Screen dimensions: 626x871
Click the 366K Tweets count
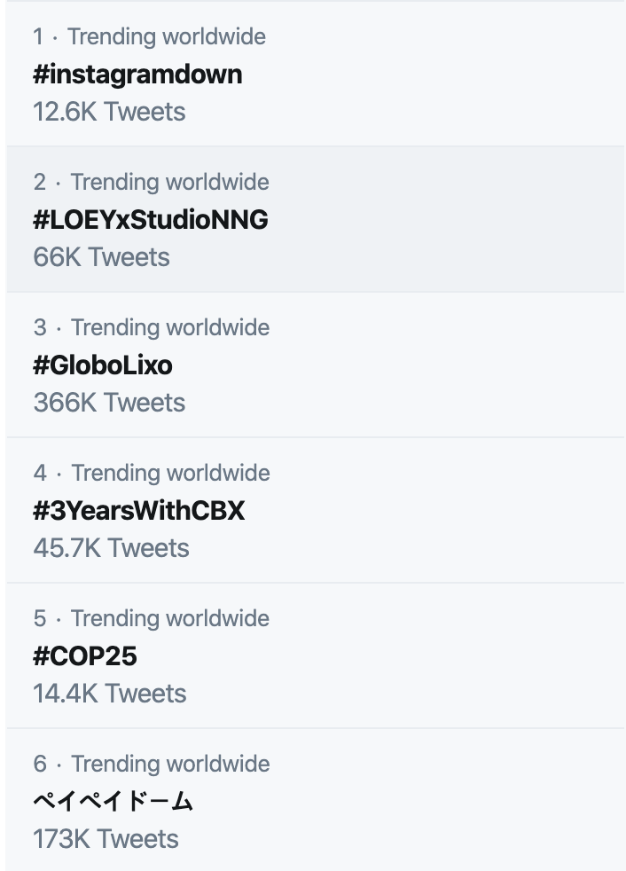point(109,403)
